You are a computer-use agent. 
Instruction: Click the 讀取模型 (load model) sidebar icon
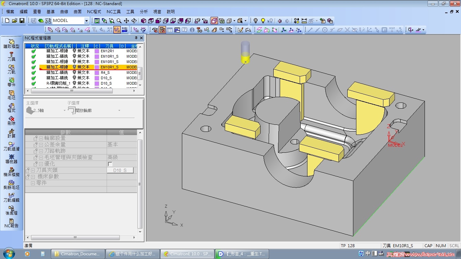[11, 44]
